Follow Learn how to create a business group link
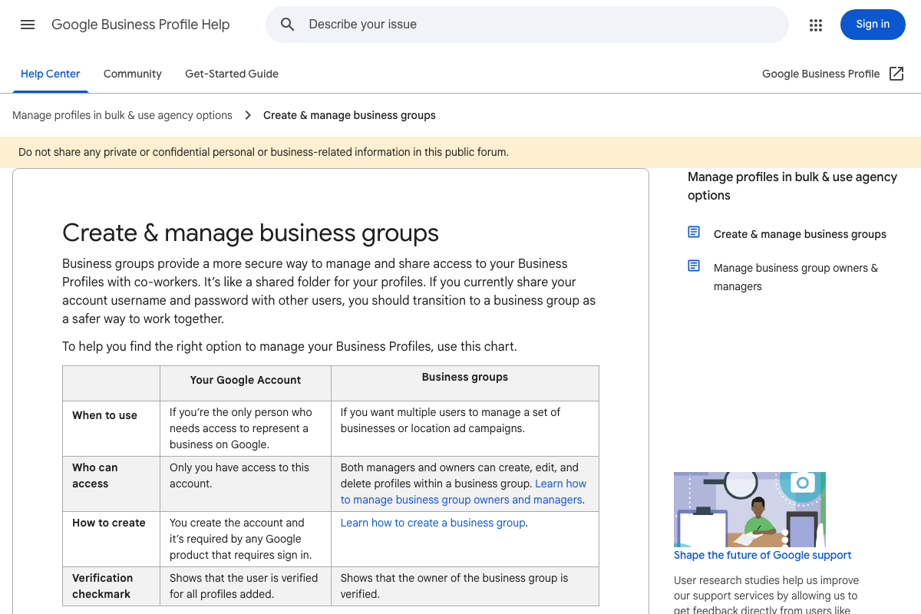921x614 pixels. click(x=433, y=523)
